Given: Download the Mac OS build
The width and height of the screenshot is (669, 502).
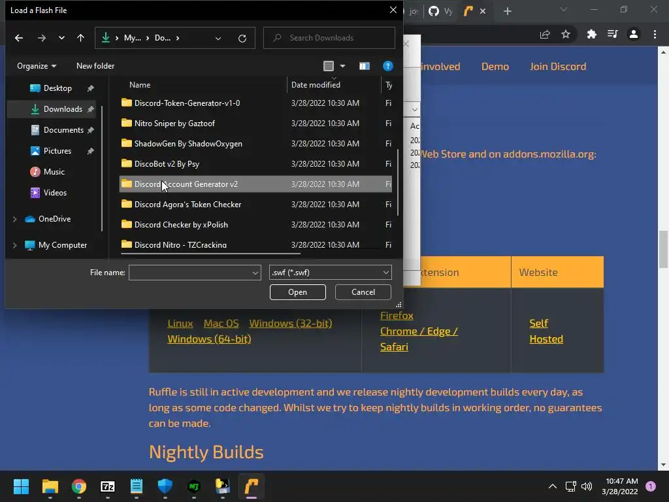Looking at the screenshot, I should (221, 324).
